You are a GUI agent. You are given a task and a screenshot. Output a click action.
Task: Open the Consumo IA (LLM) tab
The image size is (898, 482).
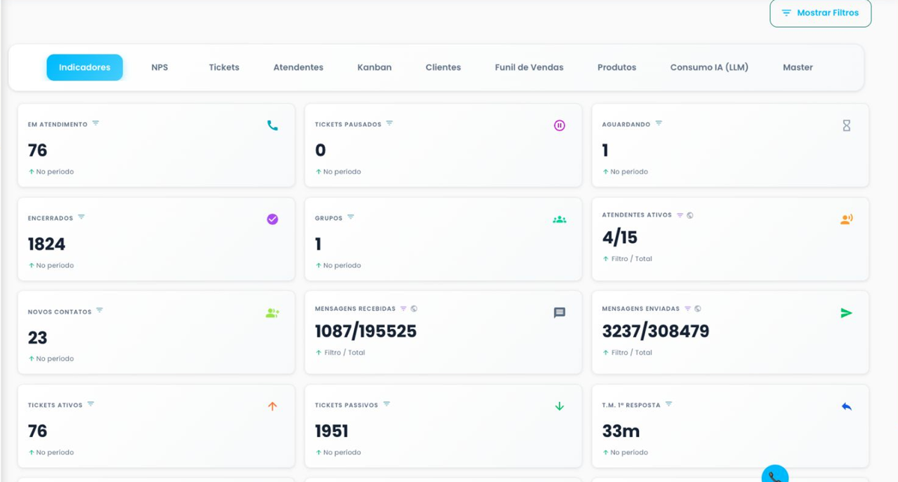[x=709, y=67]
